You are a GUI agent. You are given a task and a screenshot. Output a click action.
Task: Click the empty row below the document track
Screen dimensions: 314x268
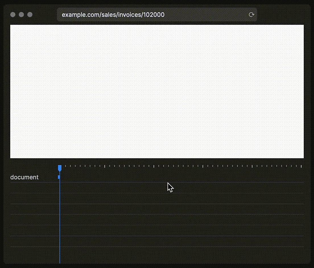coord(171,188)
